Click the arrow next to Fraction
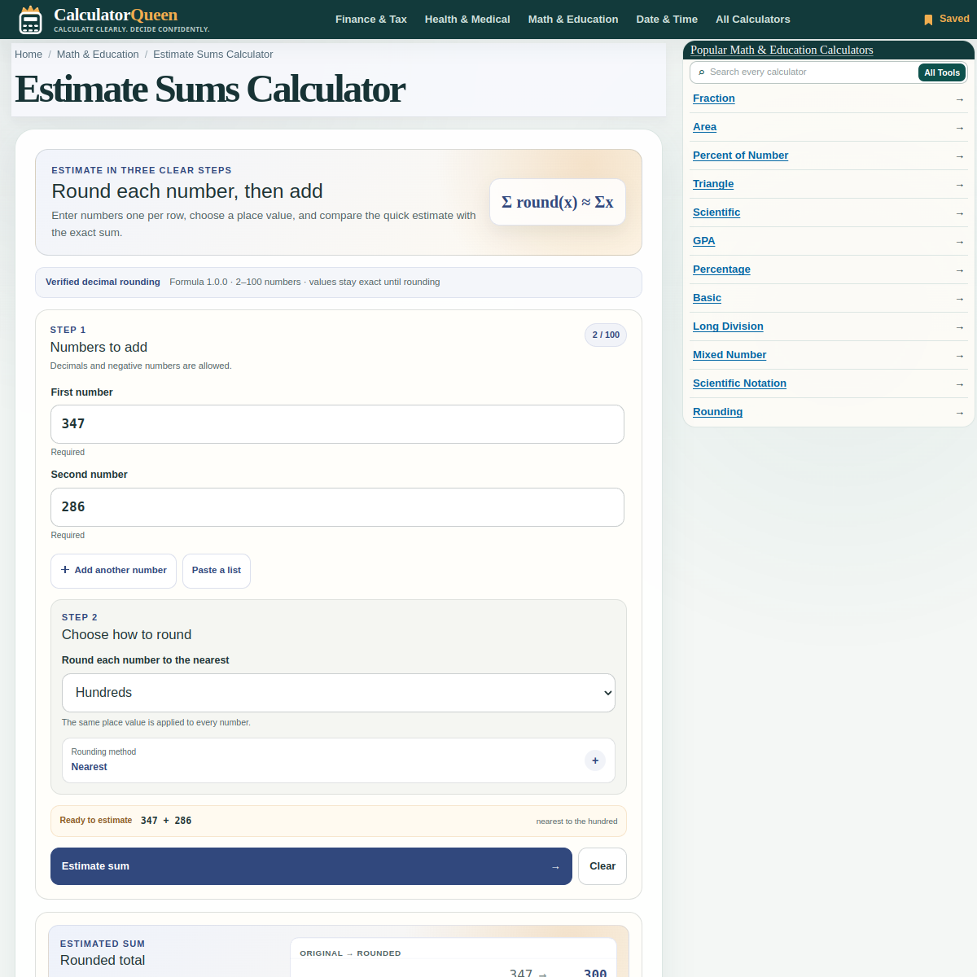The width and height of the screenshot is (977, 977). point(959,99)
